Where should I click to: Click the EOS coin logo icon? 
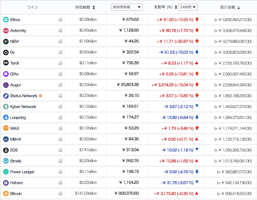pyautogui.click(x=6, y=150)
